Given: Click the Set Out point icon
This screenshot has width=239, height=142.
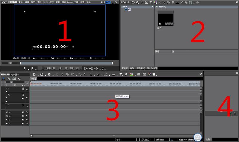Looking at the screenshot, I should click(x=32, y=69).
